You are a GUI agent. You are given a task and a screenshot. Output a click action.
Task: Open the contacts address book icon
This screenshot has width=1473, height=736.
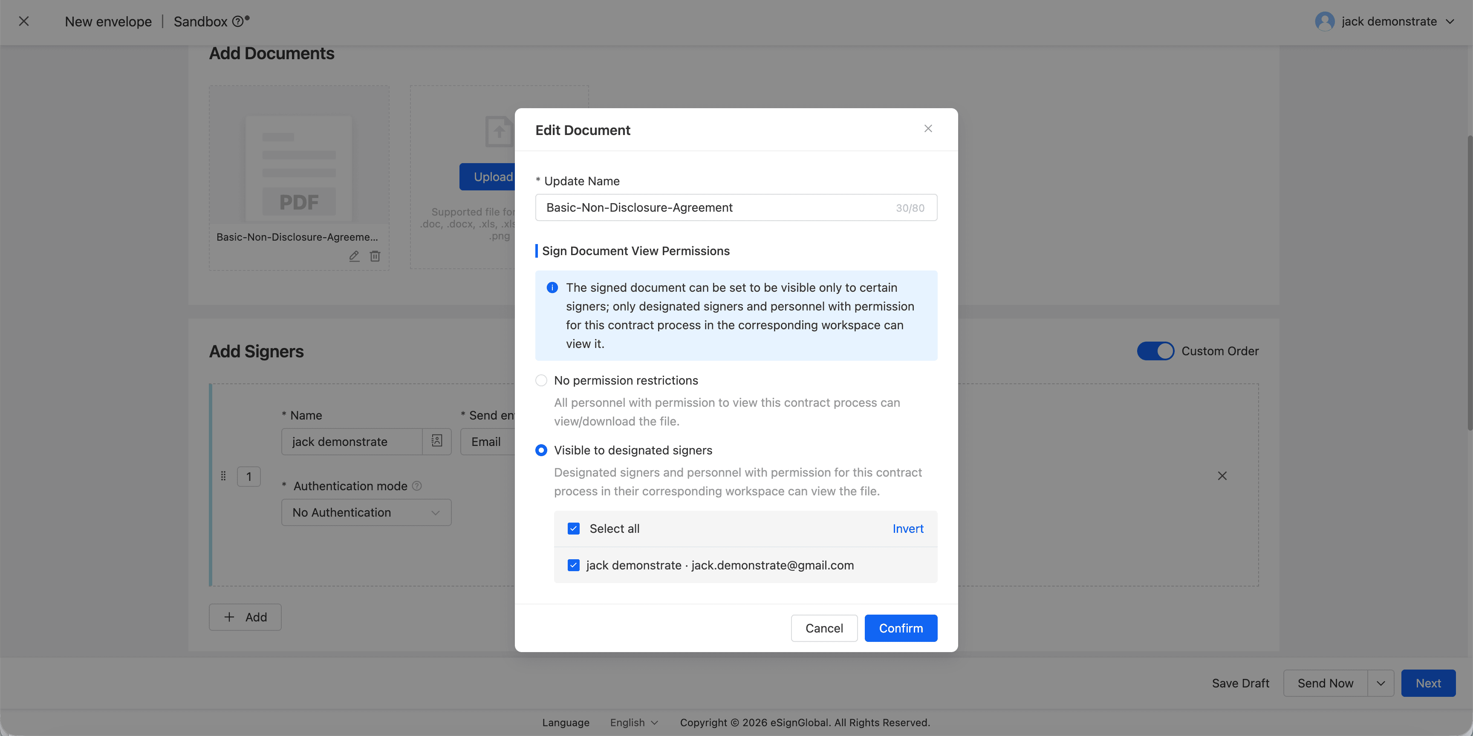(437, 441)
